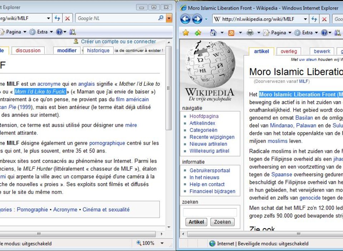Screen dimensions: 343x251
Task: Select the artikel tab
Action: 262,51
